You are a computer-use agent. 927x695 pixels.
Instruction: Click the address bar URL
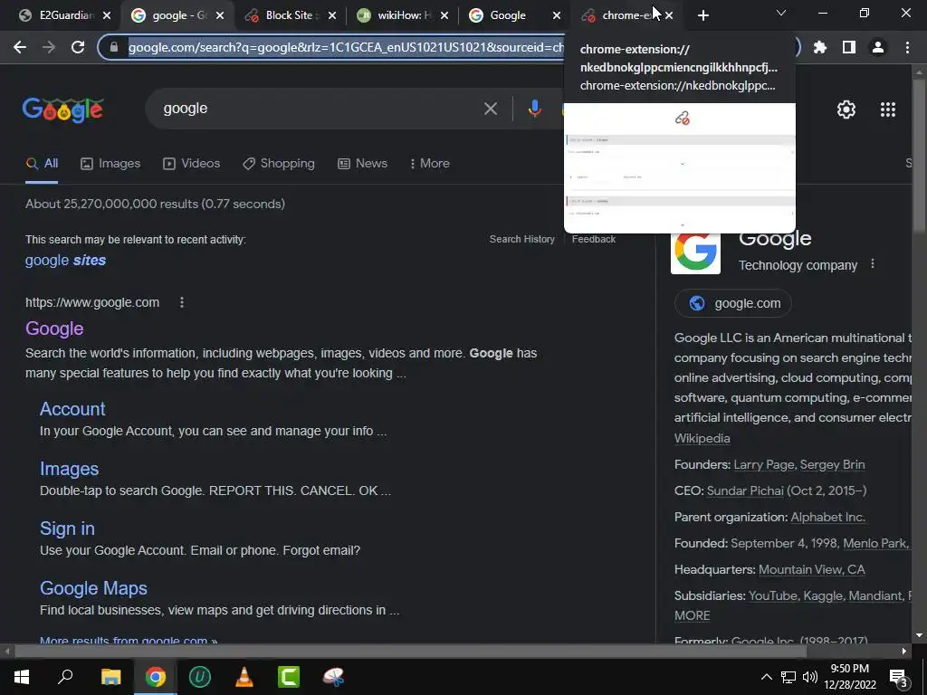coord(345,47)
